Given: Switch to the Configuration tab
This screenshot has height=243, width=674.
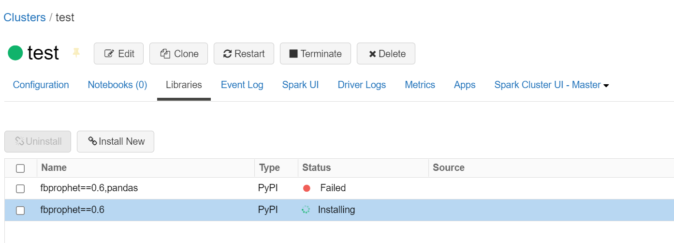Looking at the screenshot, I should click(41, 85).
